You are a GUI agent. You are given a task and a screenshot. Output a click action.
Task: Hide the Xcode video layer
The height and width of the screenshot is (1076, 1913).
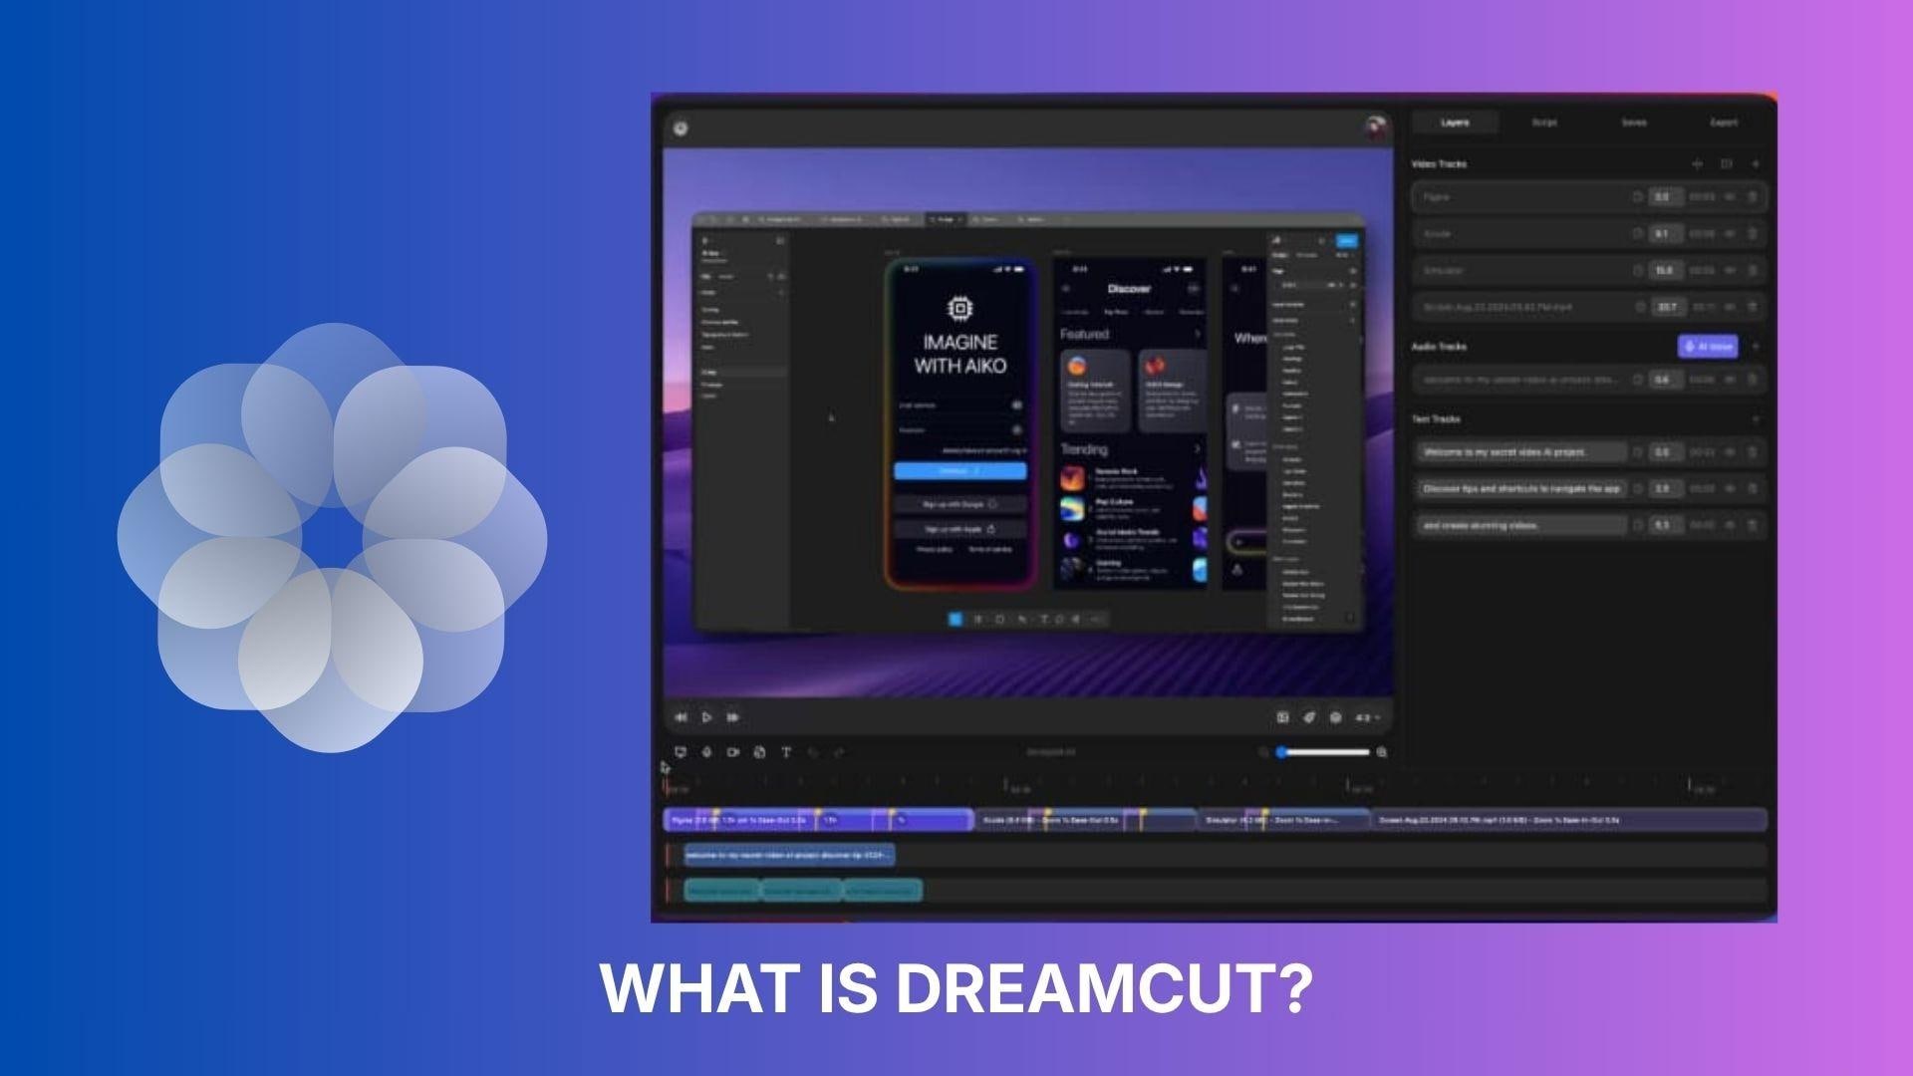pyautogui.click(x=1731, y=234)
